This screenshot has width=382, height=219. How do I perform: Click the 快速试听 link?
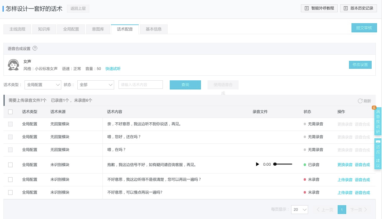coord(113,69)
